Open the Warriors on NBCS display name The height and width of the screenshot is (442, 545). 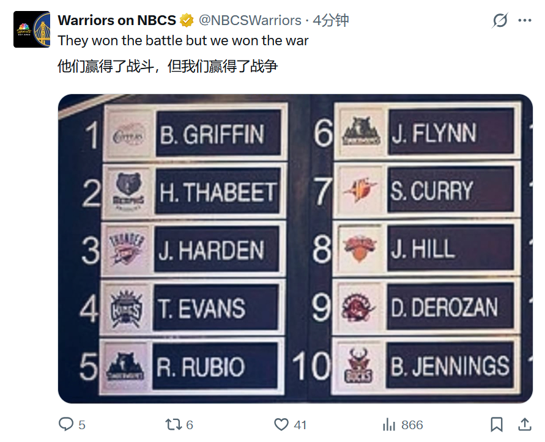(117, 21)
